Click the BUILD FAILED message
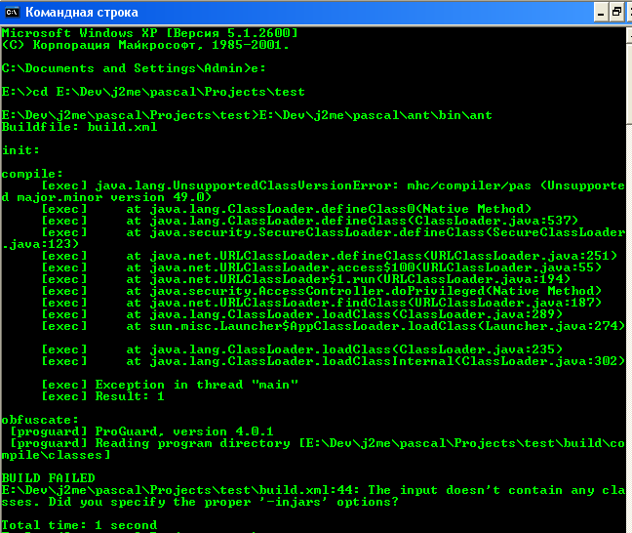The width and height of the screenshot is (632, 533). [48, 478]
